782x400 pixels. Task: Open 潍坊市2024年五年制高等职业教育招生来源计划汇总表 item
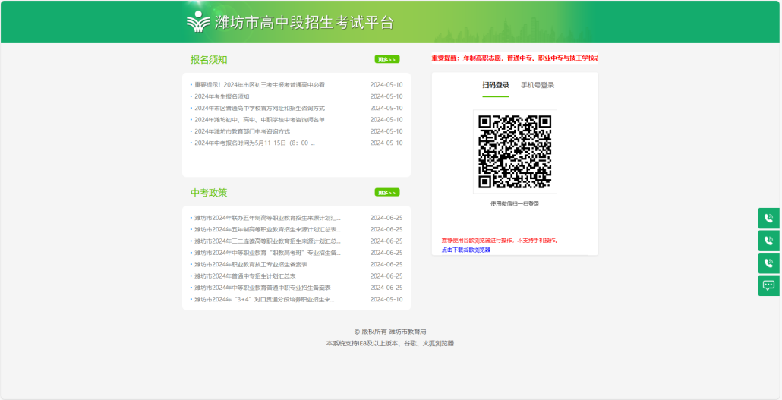click(x=267, y=229)
